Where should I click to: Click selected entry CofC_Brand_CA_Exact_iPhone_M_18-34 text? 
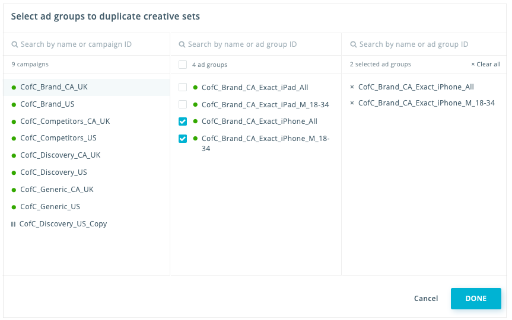427,103
